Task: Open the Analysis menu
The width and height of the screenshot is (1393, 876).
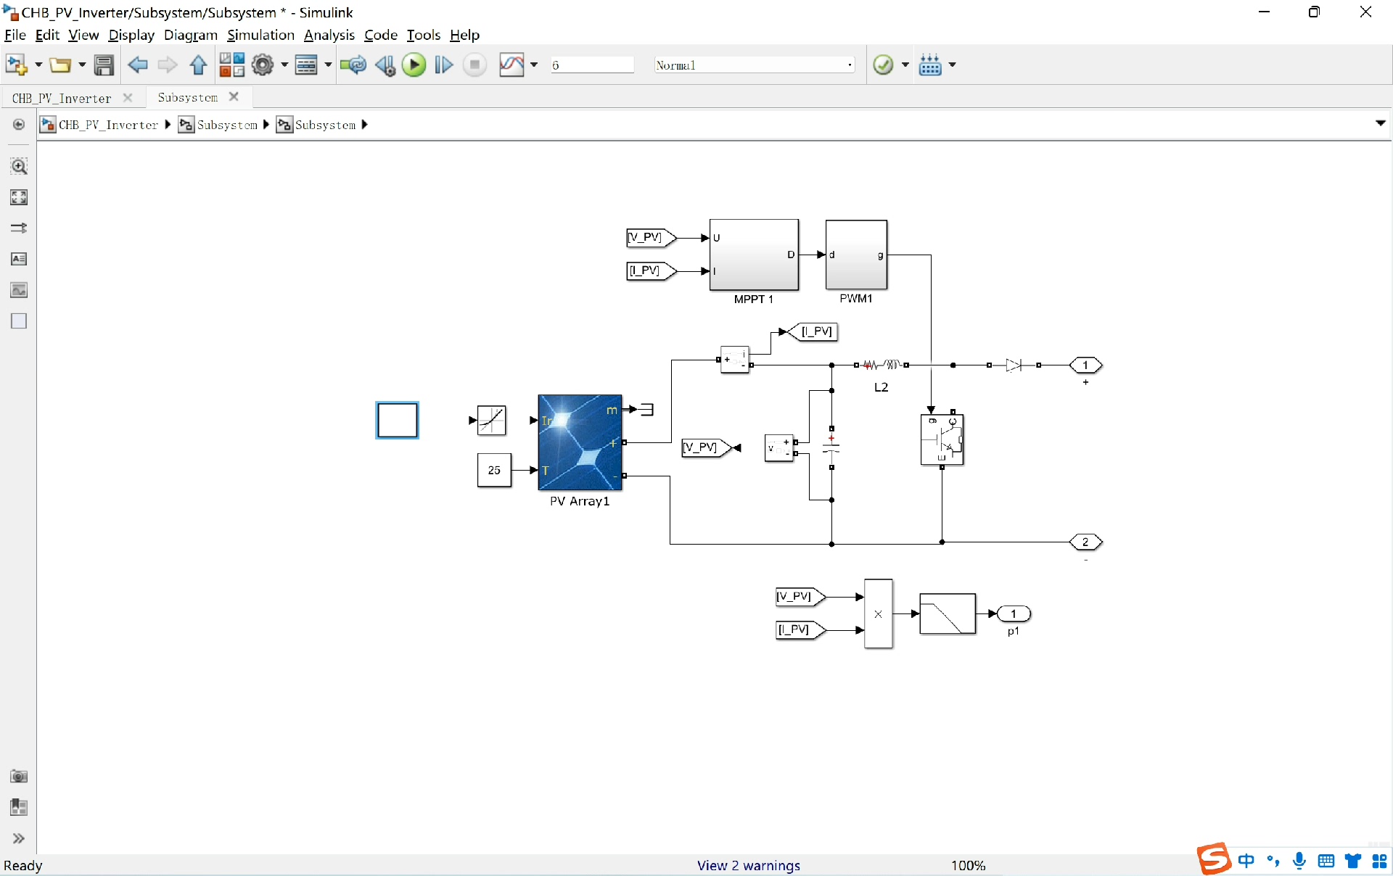Action: point(329,35)
